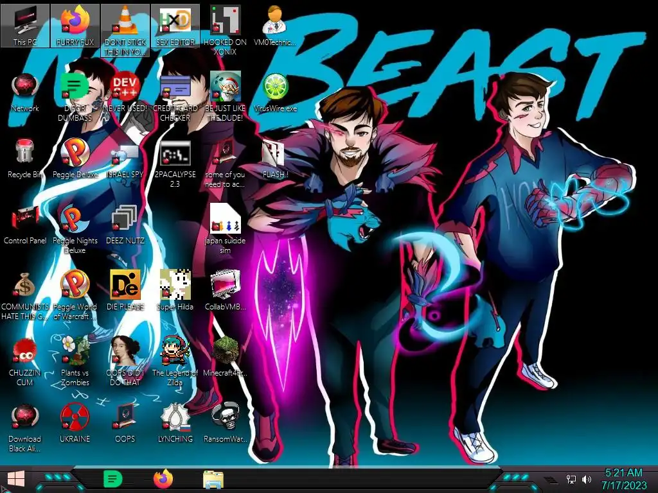Open the Minecraft4Fr grass block icon
Screen dimensions: 658x493
[225, 356]
